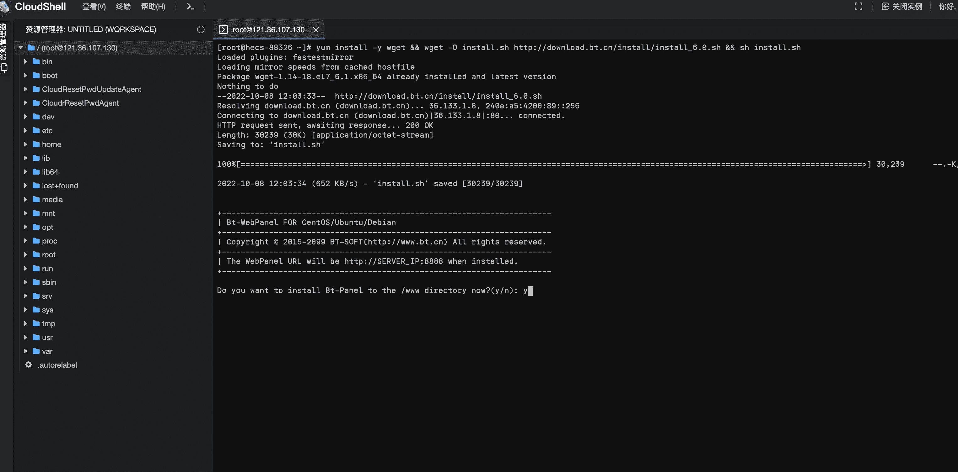Screen dimensions: 958x472
Task: Click the files icon in left sidebar
Action: click(4, 68)
